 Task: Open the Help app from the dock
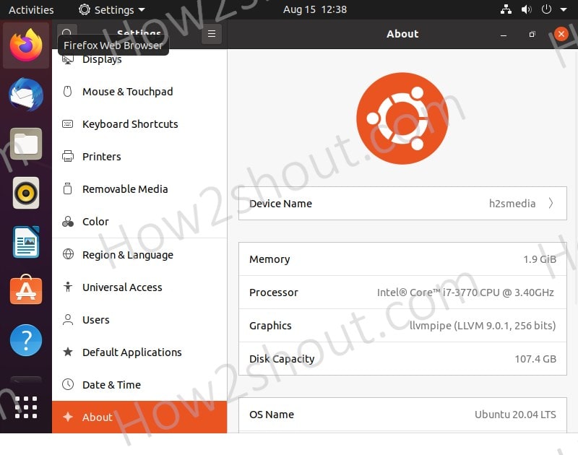pos(26,340)
